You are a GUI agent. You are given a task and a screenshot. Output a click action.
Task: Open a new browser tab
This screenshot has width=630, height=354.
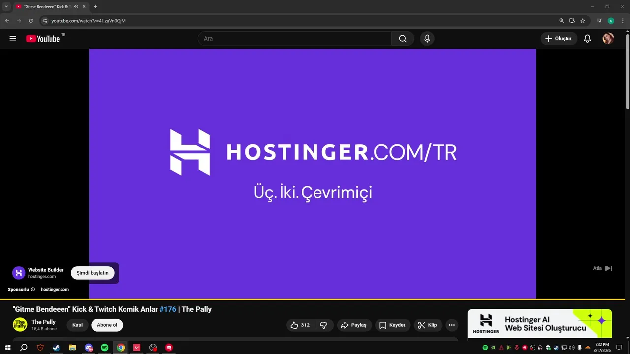pyautogui.click(x=95, y=7)
